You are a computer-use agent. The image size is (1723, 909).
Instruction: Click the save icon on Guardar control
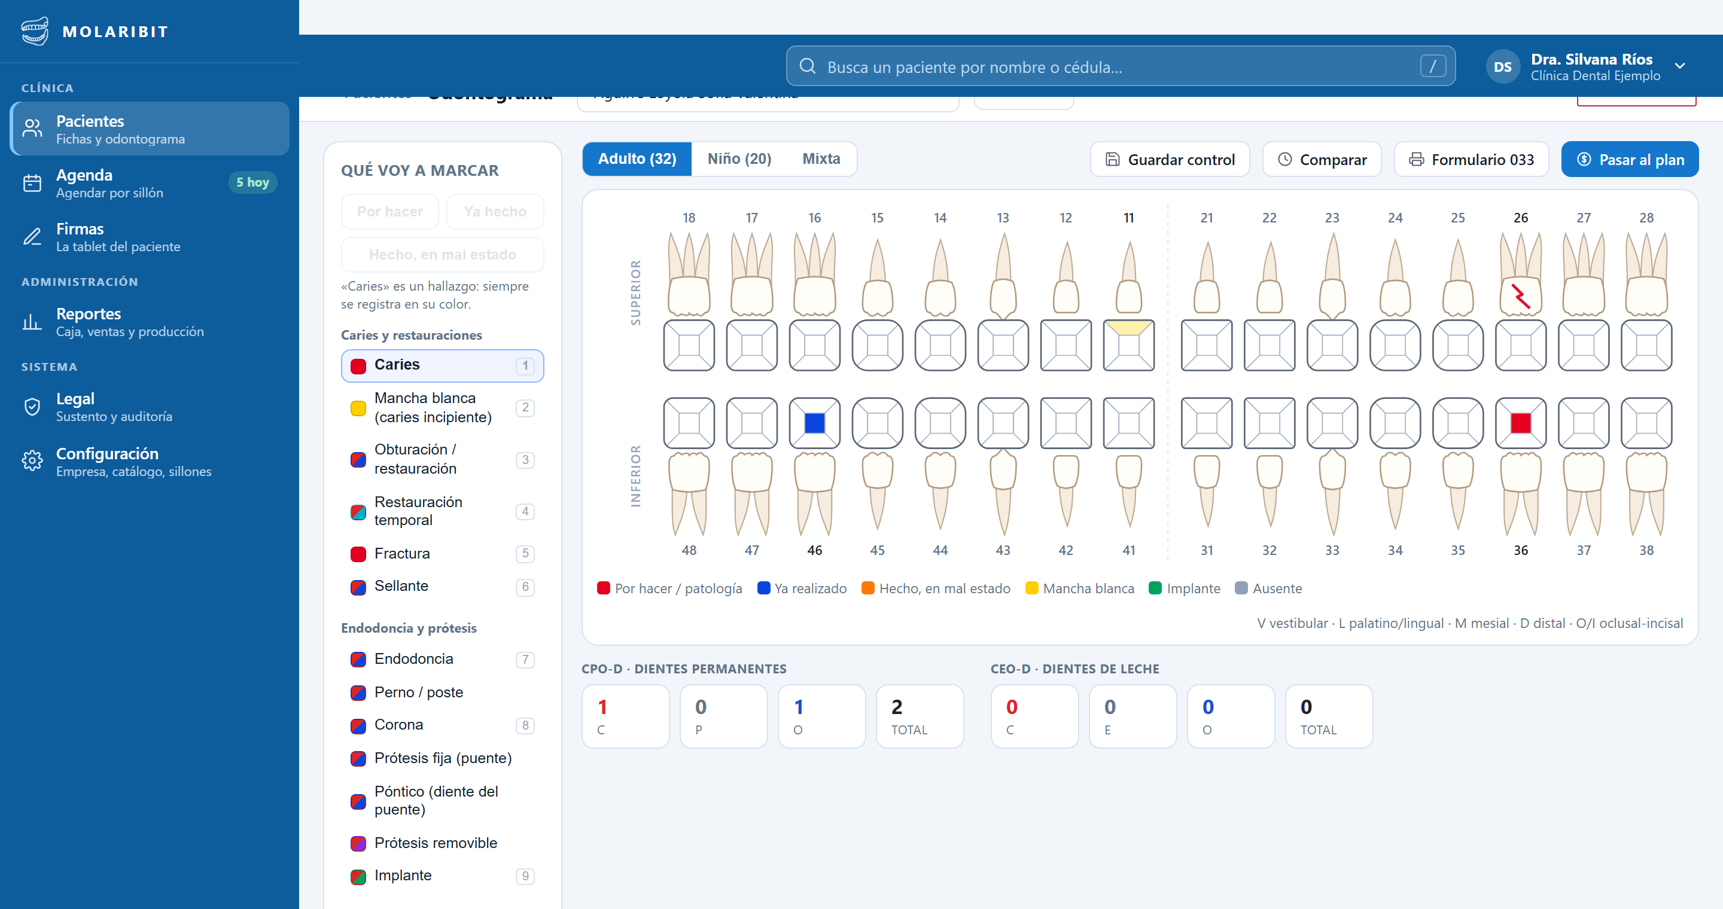(1112, 160)
